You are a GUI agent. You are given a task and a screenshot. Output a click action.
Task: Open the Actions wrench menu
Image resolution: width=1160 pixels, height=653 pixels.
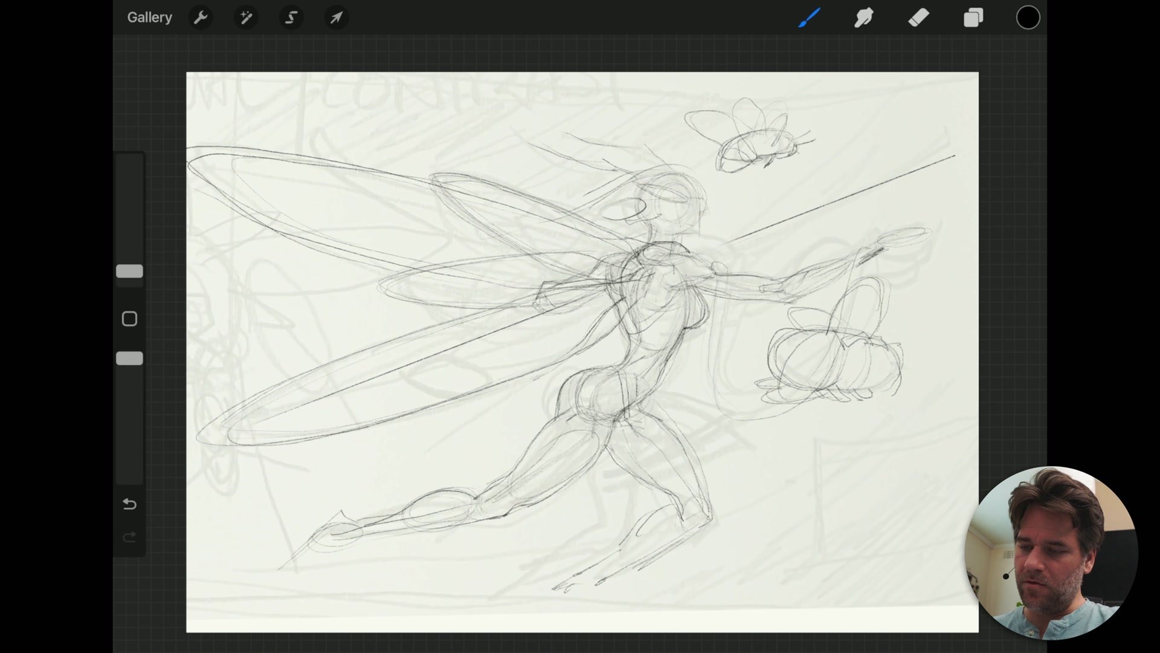point(201,18)
